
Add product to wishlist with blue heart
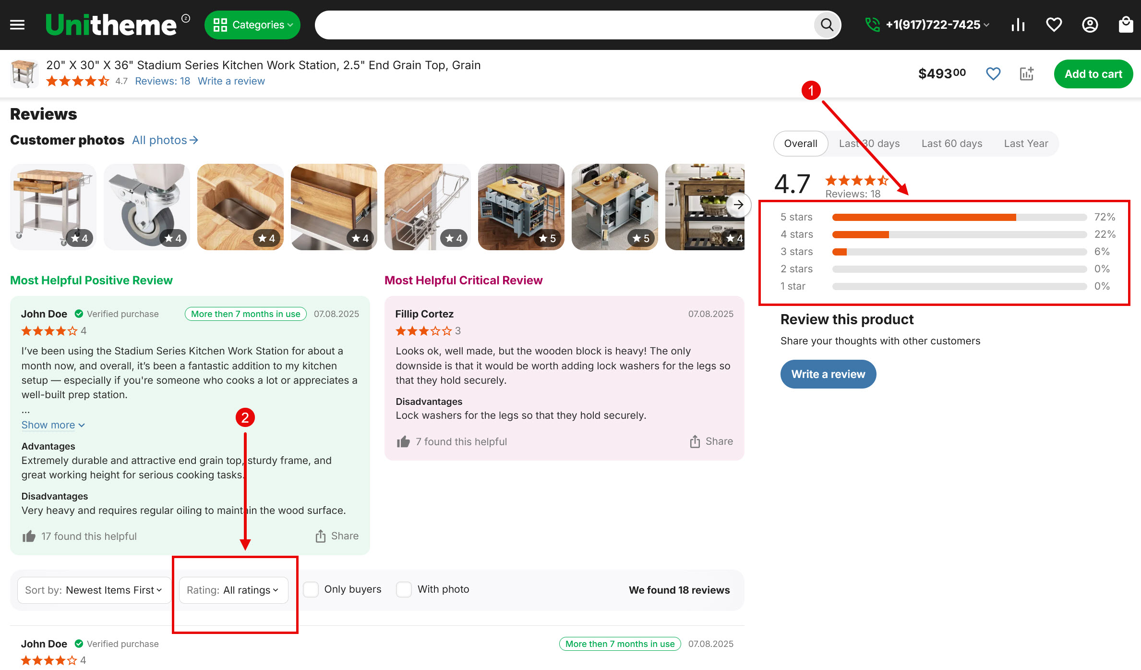[993, 74]
